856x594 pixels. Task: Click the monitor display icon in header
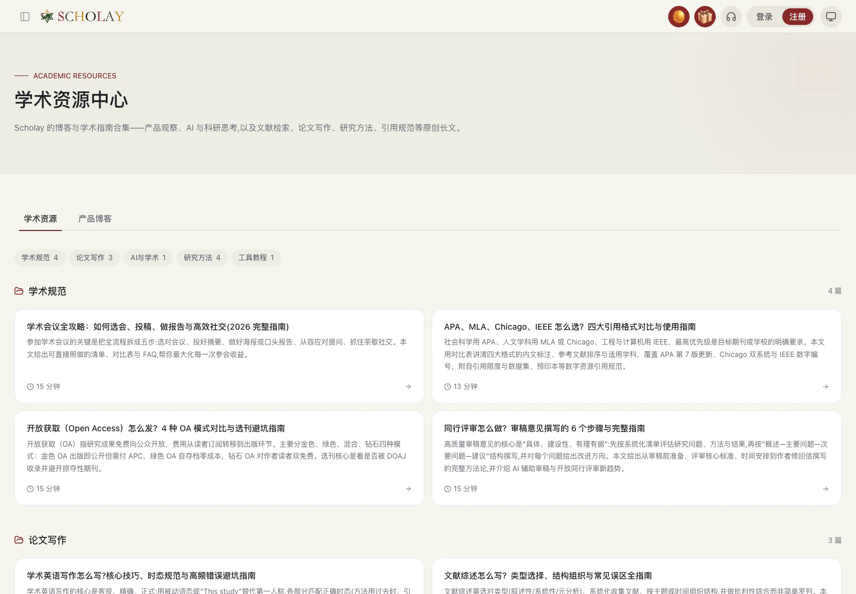pos(831,17)
